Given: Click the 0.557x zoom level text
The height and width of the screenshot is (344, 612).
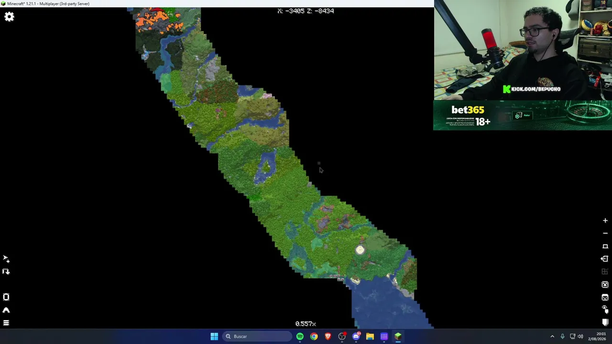Looking at the screenshot, I should (306, 323).
